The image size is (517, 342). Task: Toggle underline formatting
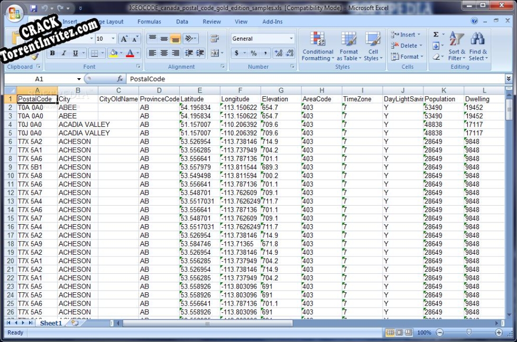[x=75, y=53]
